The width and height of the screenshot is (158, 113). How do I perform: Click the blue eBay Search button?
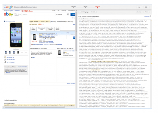point(73,14)
